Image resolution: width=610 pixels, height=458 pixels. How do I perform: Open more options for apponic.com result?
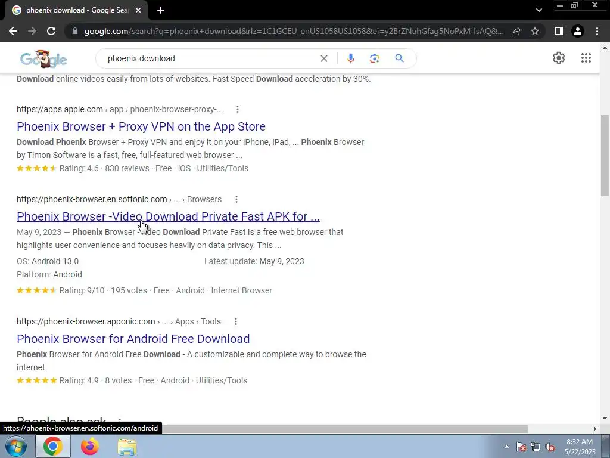(x=235, y=321)
